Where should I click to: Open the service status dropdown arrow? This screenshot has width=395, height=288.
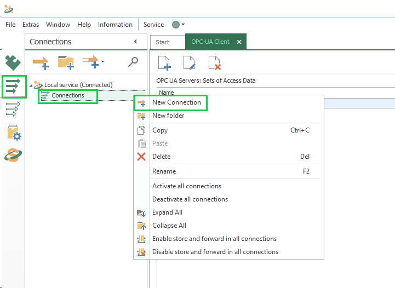pos(183,25)
